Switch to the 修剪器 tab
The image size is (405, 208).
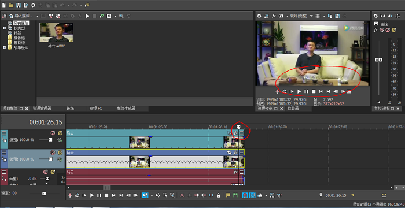[x=293, y=109]
